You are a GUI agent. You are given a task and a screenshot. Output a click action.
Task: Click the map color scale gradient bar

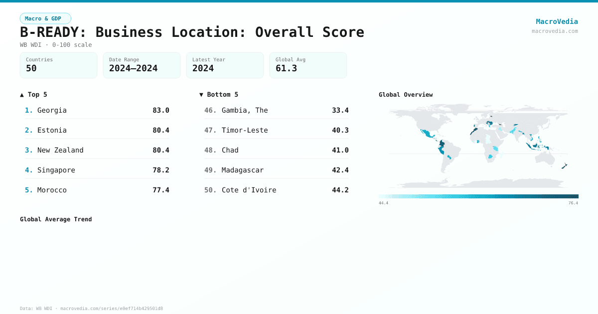pos(478,196)
